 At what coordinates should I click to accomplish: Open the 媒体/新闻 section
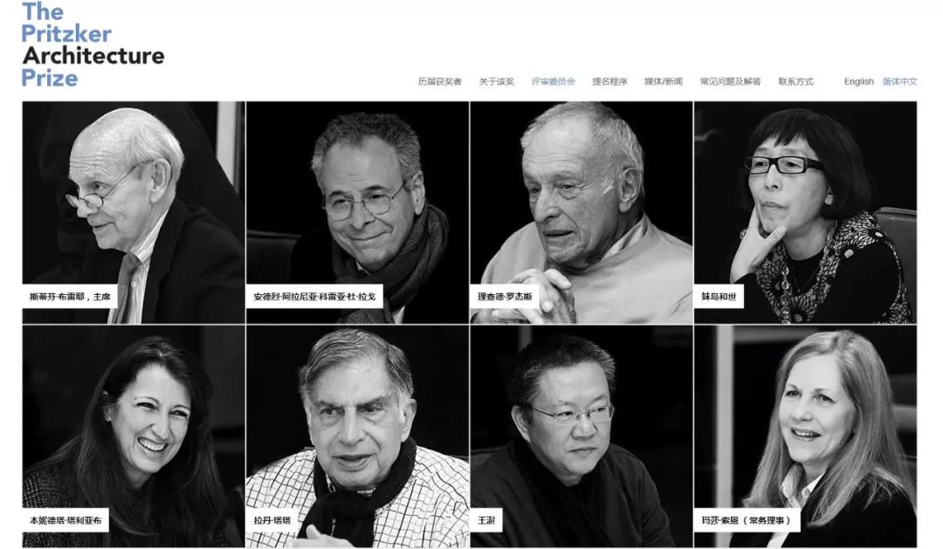[x=664, y=81]
